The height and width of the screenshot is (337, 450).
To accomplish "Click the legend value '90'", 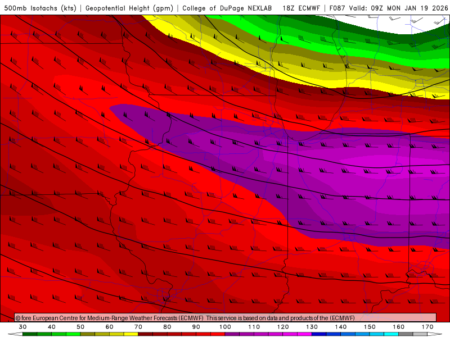I will (196, 327).
